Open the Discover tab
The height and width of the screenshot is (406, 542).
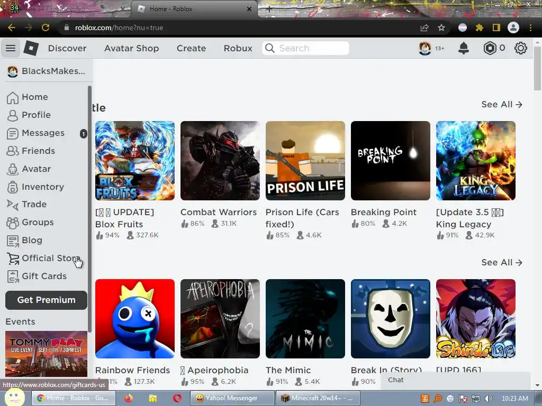(67, 48)
